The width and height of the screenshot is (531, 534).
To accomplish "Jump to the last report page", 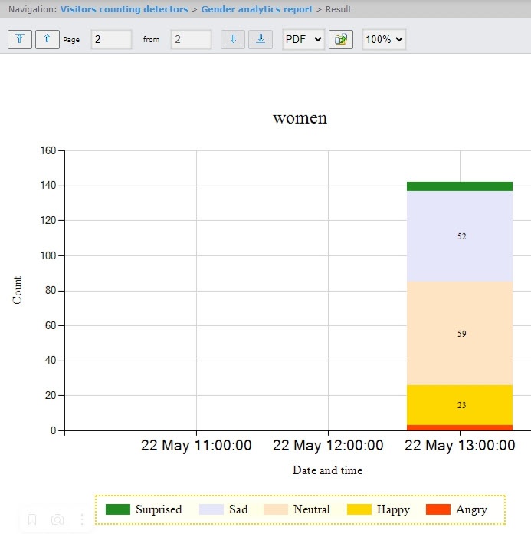I will [261, 39].
